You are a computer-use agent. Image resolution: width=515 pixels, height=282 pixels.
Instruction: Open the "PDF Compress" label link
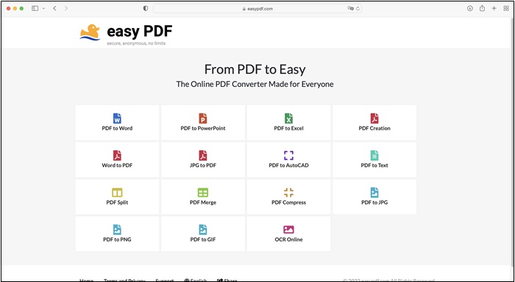(288, 202)
